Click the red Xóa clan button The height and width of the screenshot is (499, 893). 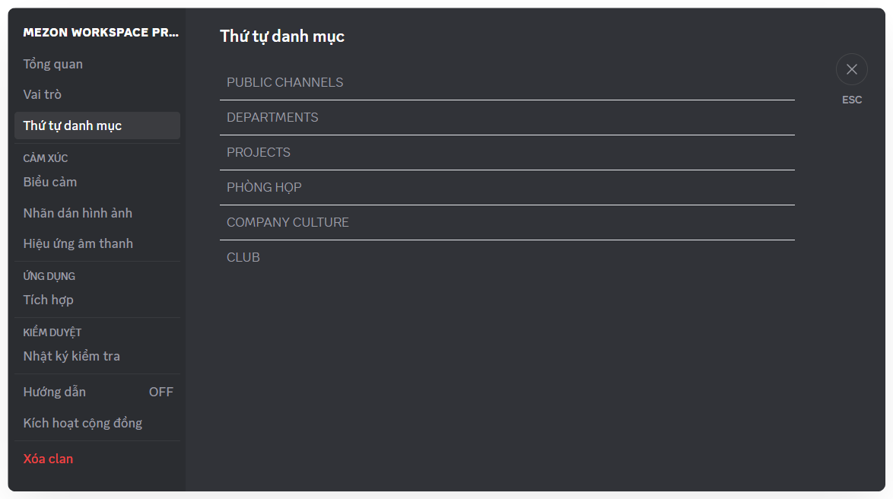49,459
